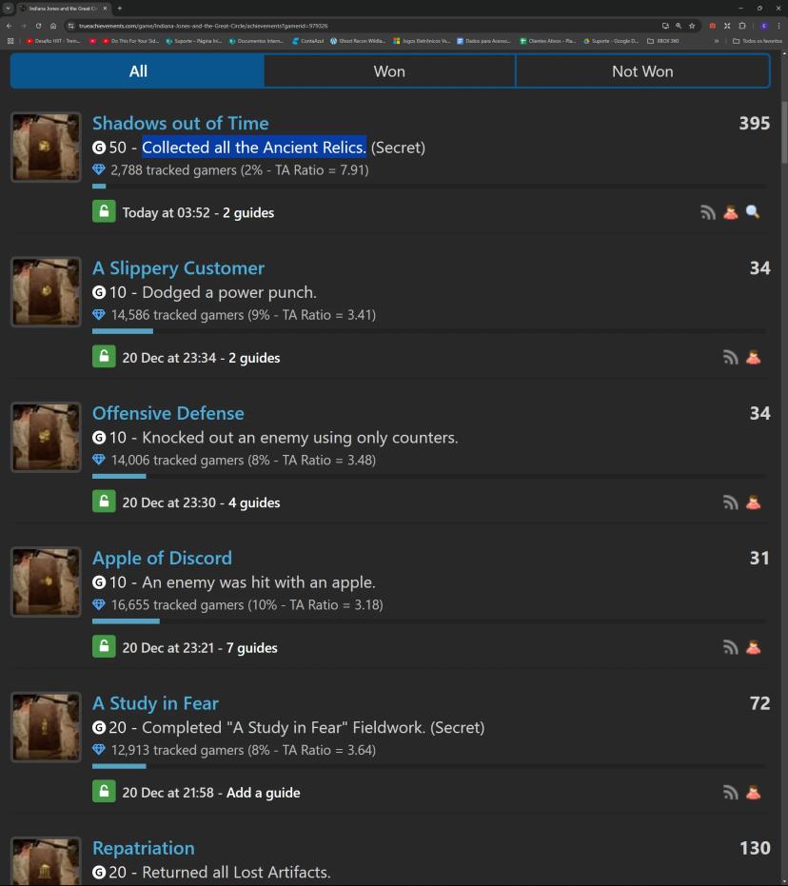
Task: Click green unlock icon for A Slippery Customer
Action: pyautogui.click(x=104, y=357)
